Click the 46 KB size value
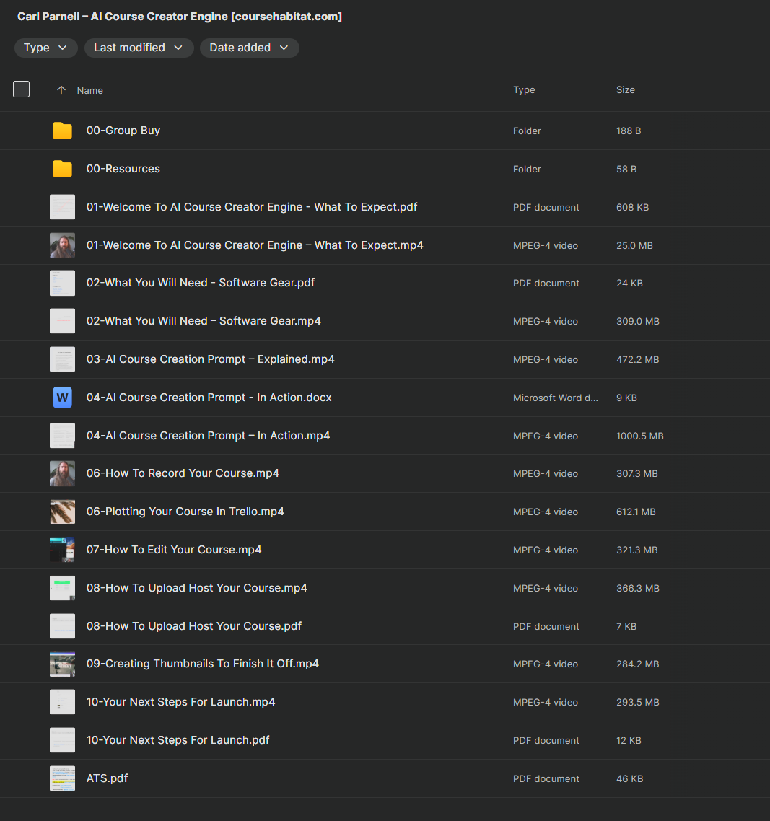Screen dimensions: 770x821 coord(629,779)
